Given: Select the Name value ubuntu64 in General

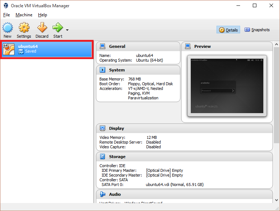Looking at the screenshot, I should (144, 55).
